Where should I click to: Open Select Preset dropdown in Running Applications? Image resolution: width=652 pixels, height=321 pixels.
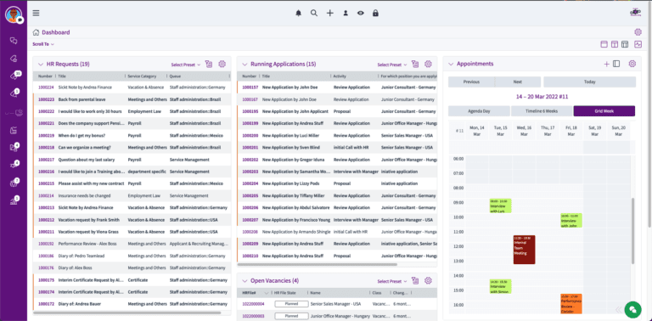click(x=392, y=65)
